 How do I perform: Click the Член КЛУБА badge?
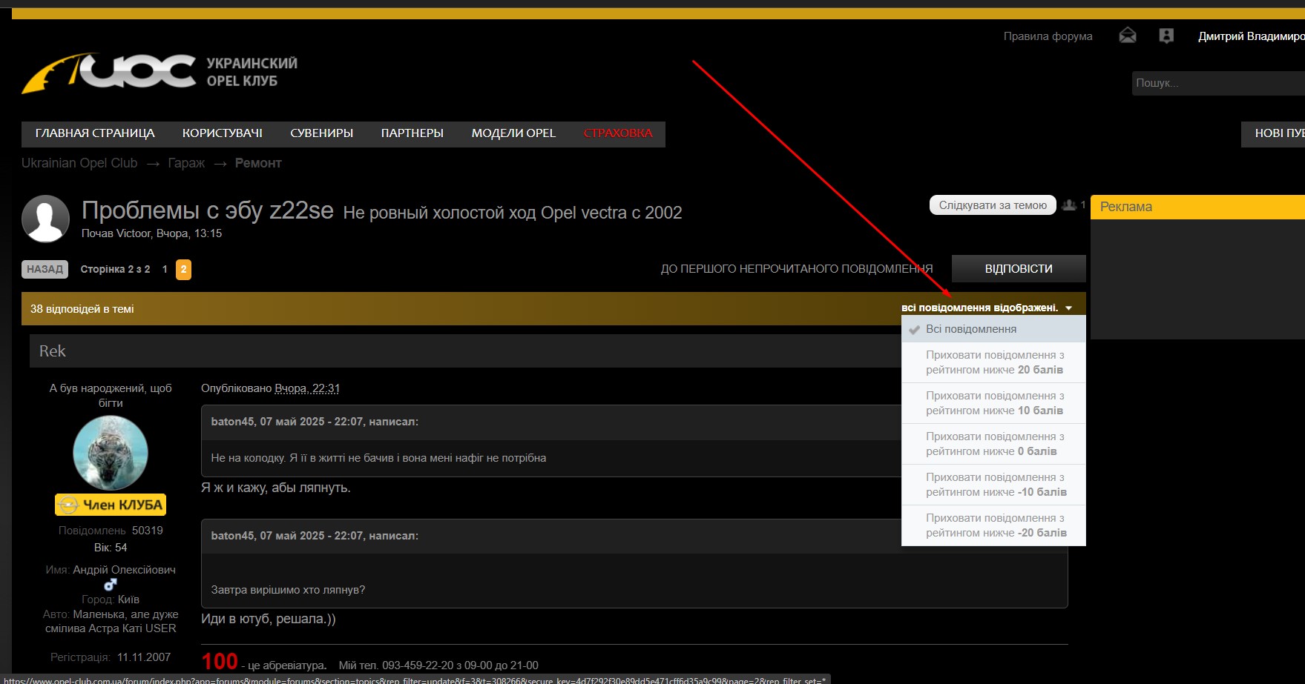coord(111,505)
